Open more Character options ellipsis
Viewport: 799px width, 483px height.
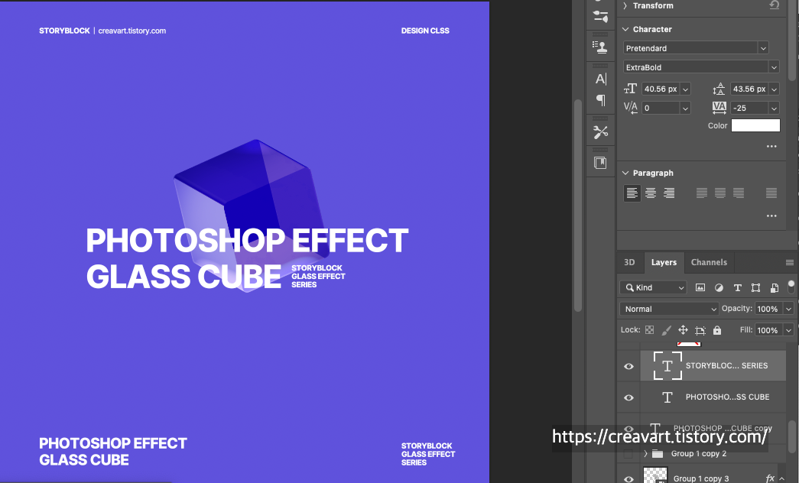771,146
